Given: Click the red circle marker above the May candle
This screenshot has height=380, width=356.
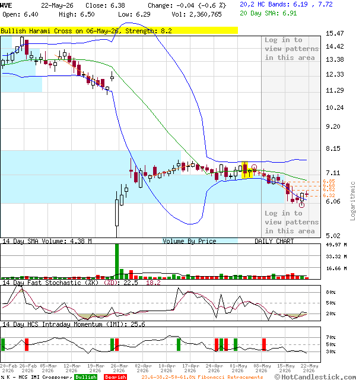Looking at the screenshot, I should (254, 167).
